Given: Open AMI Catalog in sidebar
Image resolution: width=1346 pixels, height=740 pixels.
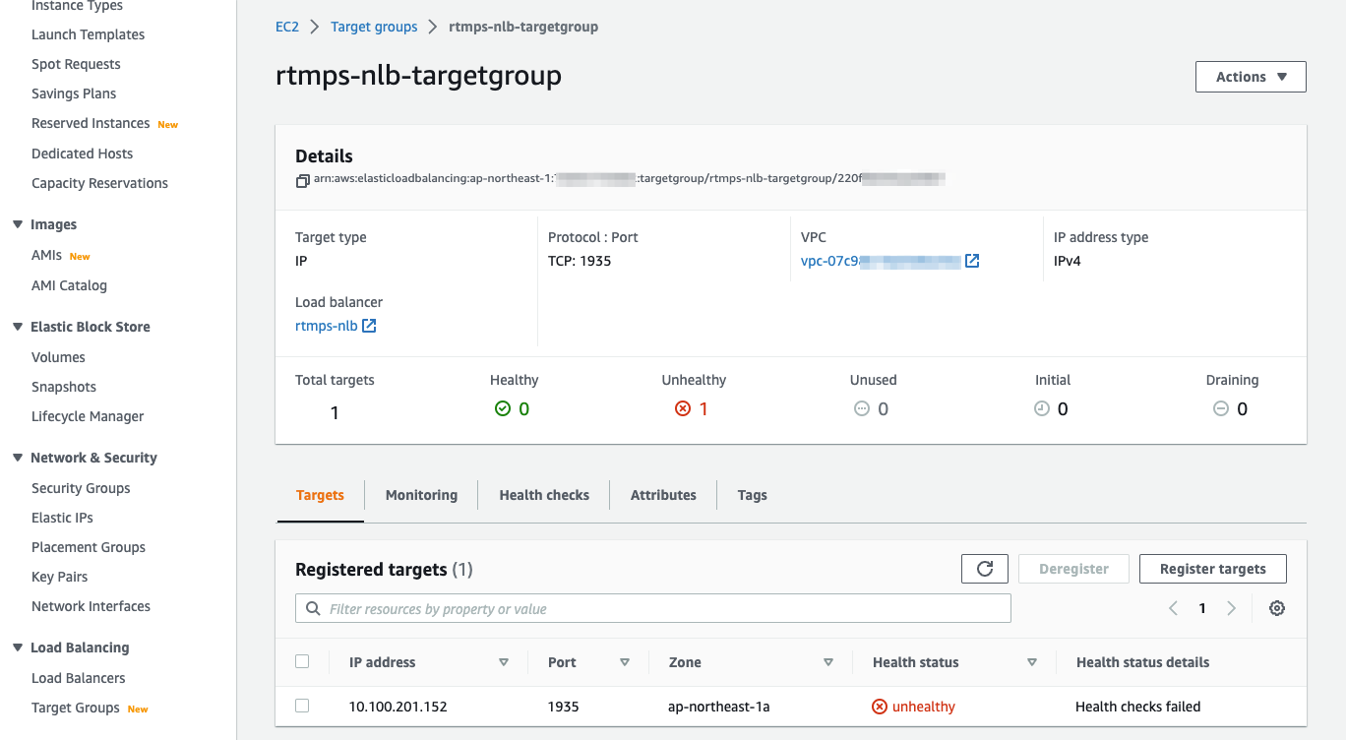Looking at the screenshot, I should coord(69,285).
